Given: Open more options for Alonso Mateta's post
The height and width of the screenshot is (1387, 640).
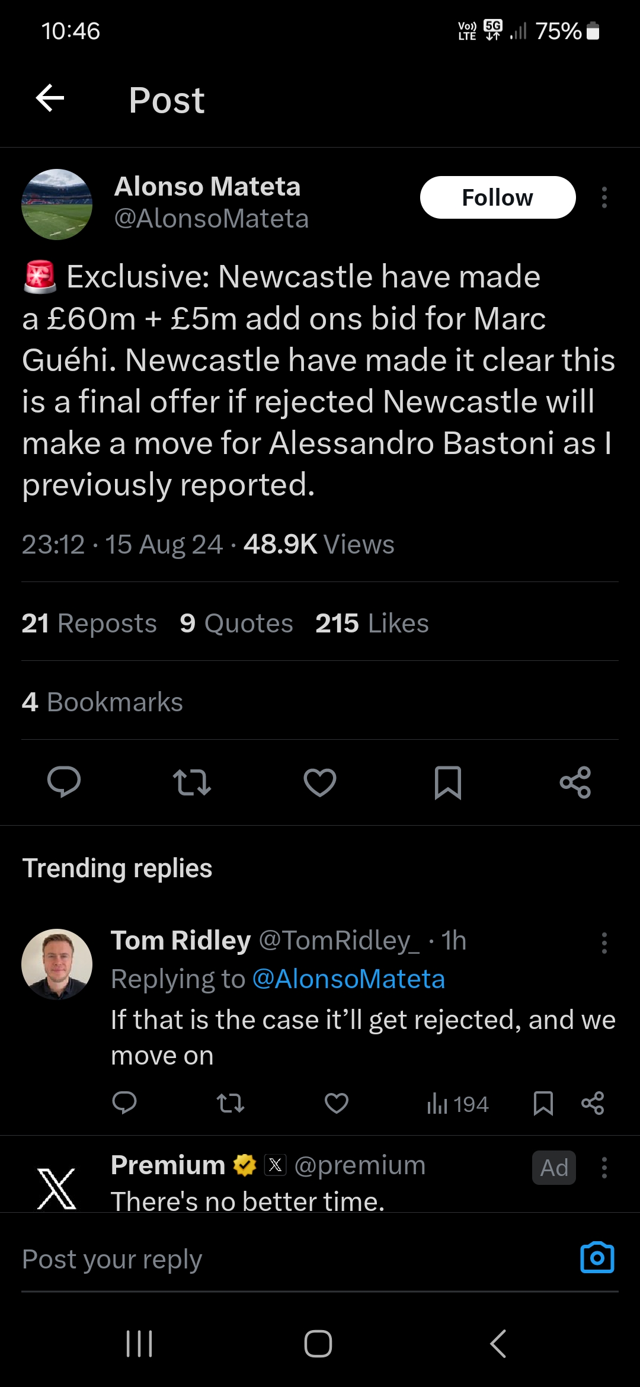Looking at the screenshot, I should tap(604, 197).
